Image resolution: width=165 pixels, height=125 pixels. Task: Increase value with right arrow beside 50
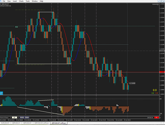tap(18, 117)
